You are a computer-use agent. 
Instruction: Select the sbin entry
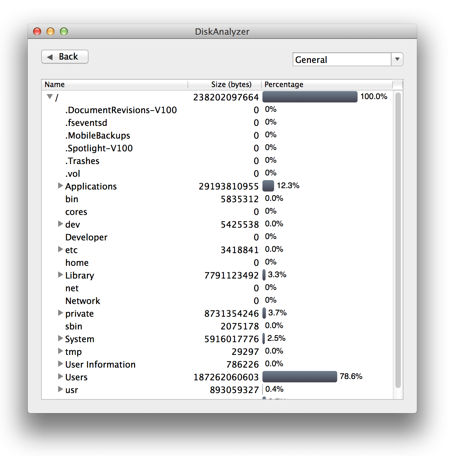(74, 326)
